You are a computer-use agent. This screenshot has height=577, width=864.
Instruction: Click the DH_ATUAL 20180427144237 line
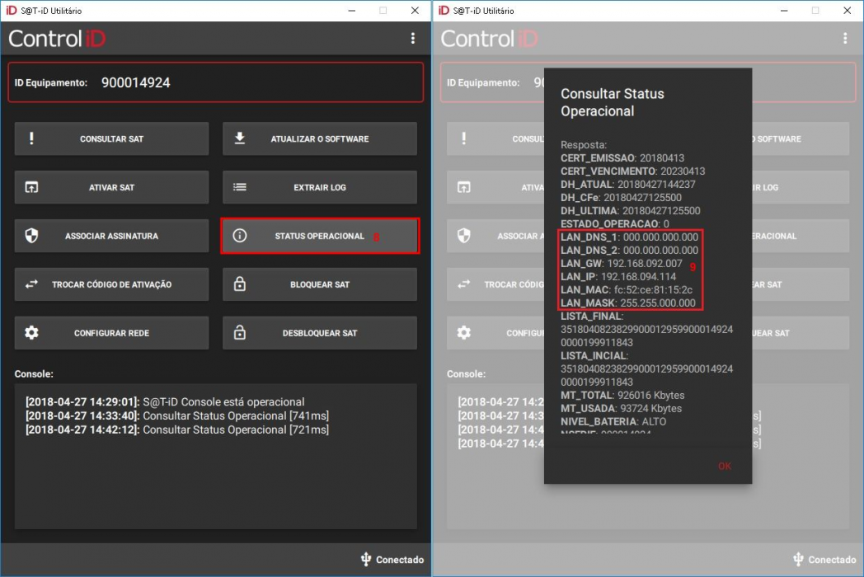click(x=628, y=185)
